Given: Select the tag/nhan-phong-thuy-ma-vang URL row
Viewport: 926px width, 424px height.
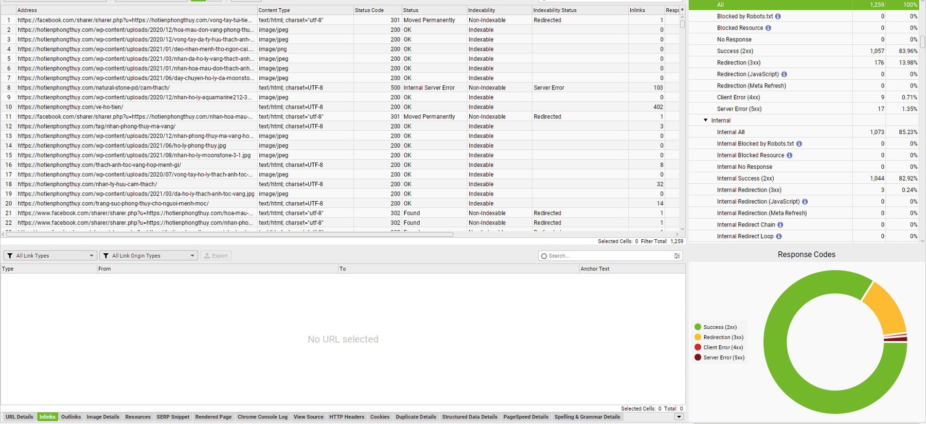Looking at the screenshot, I should 340,126.
